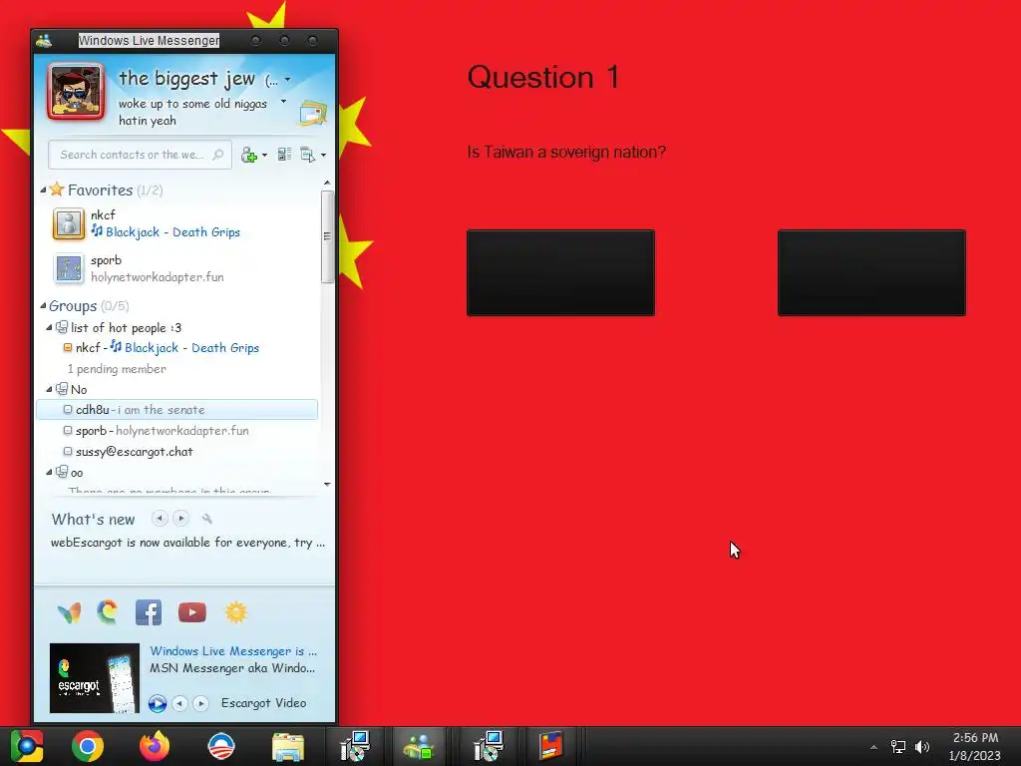1021x766 pixels.
Task: Select nkcf contact in Favorites
Action: [x=179, y=223]
